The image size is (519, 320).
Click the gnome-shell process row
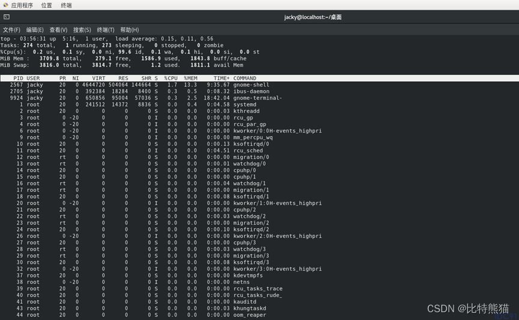tap(251, 85)
